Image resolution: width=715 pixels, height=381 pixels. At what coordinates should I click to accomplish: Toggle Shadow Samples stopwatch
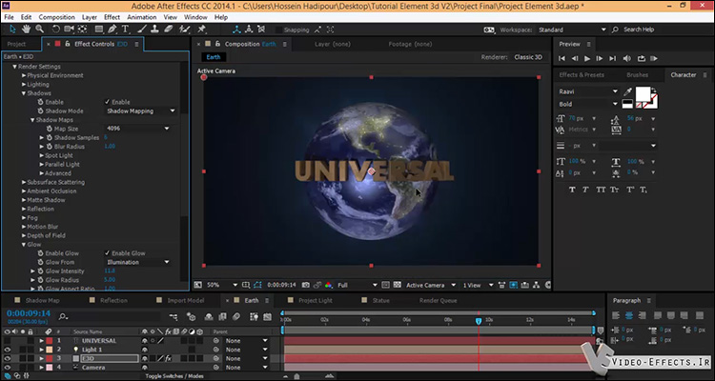point(50,137)
